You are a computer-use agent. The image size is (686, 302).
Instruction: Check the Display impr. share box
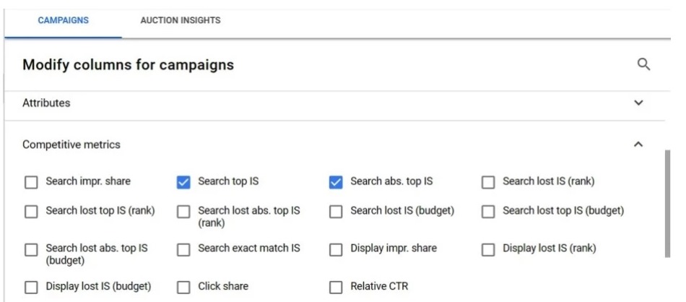pyautogui.click(x=336, y=249)
